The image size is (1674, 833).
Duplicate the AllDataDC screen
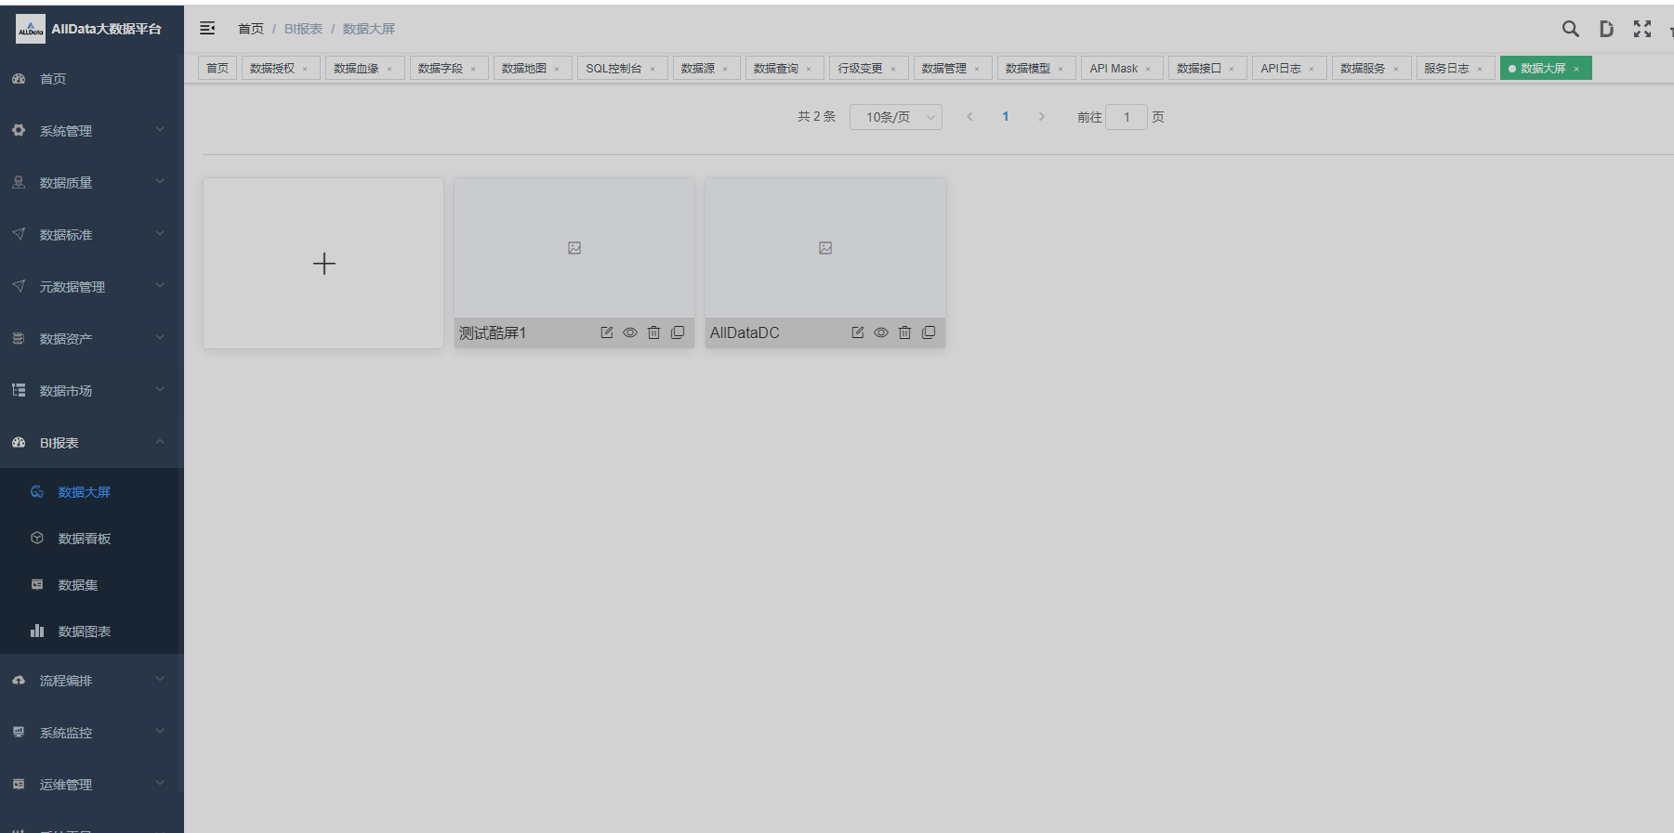click(x=929, y=332)
